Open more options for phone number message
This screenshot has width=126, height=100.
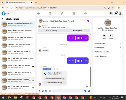click(60, 69)
